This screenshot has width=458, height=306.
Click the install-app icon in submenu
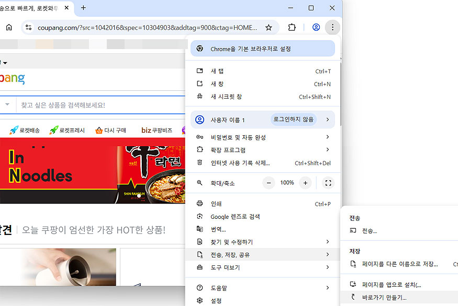[353, 284]
